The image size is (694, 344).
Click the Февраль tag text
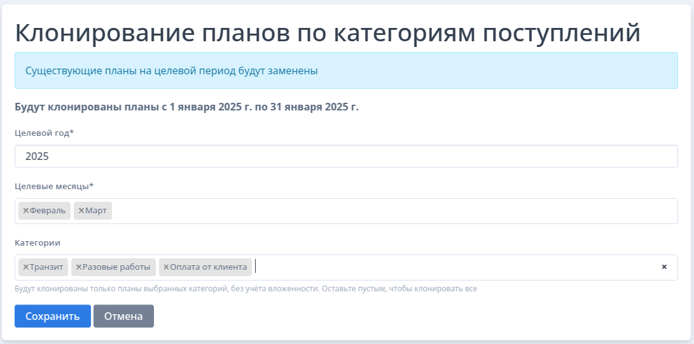tap(47, 211)
